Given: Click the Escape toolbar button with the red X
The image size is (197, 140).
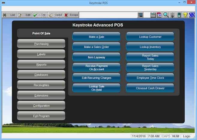Looking at the screenshot, I should (71, 15).
